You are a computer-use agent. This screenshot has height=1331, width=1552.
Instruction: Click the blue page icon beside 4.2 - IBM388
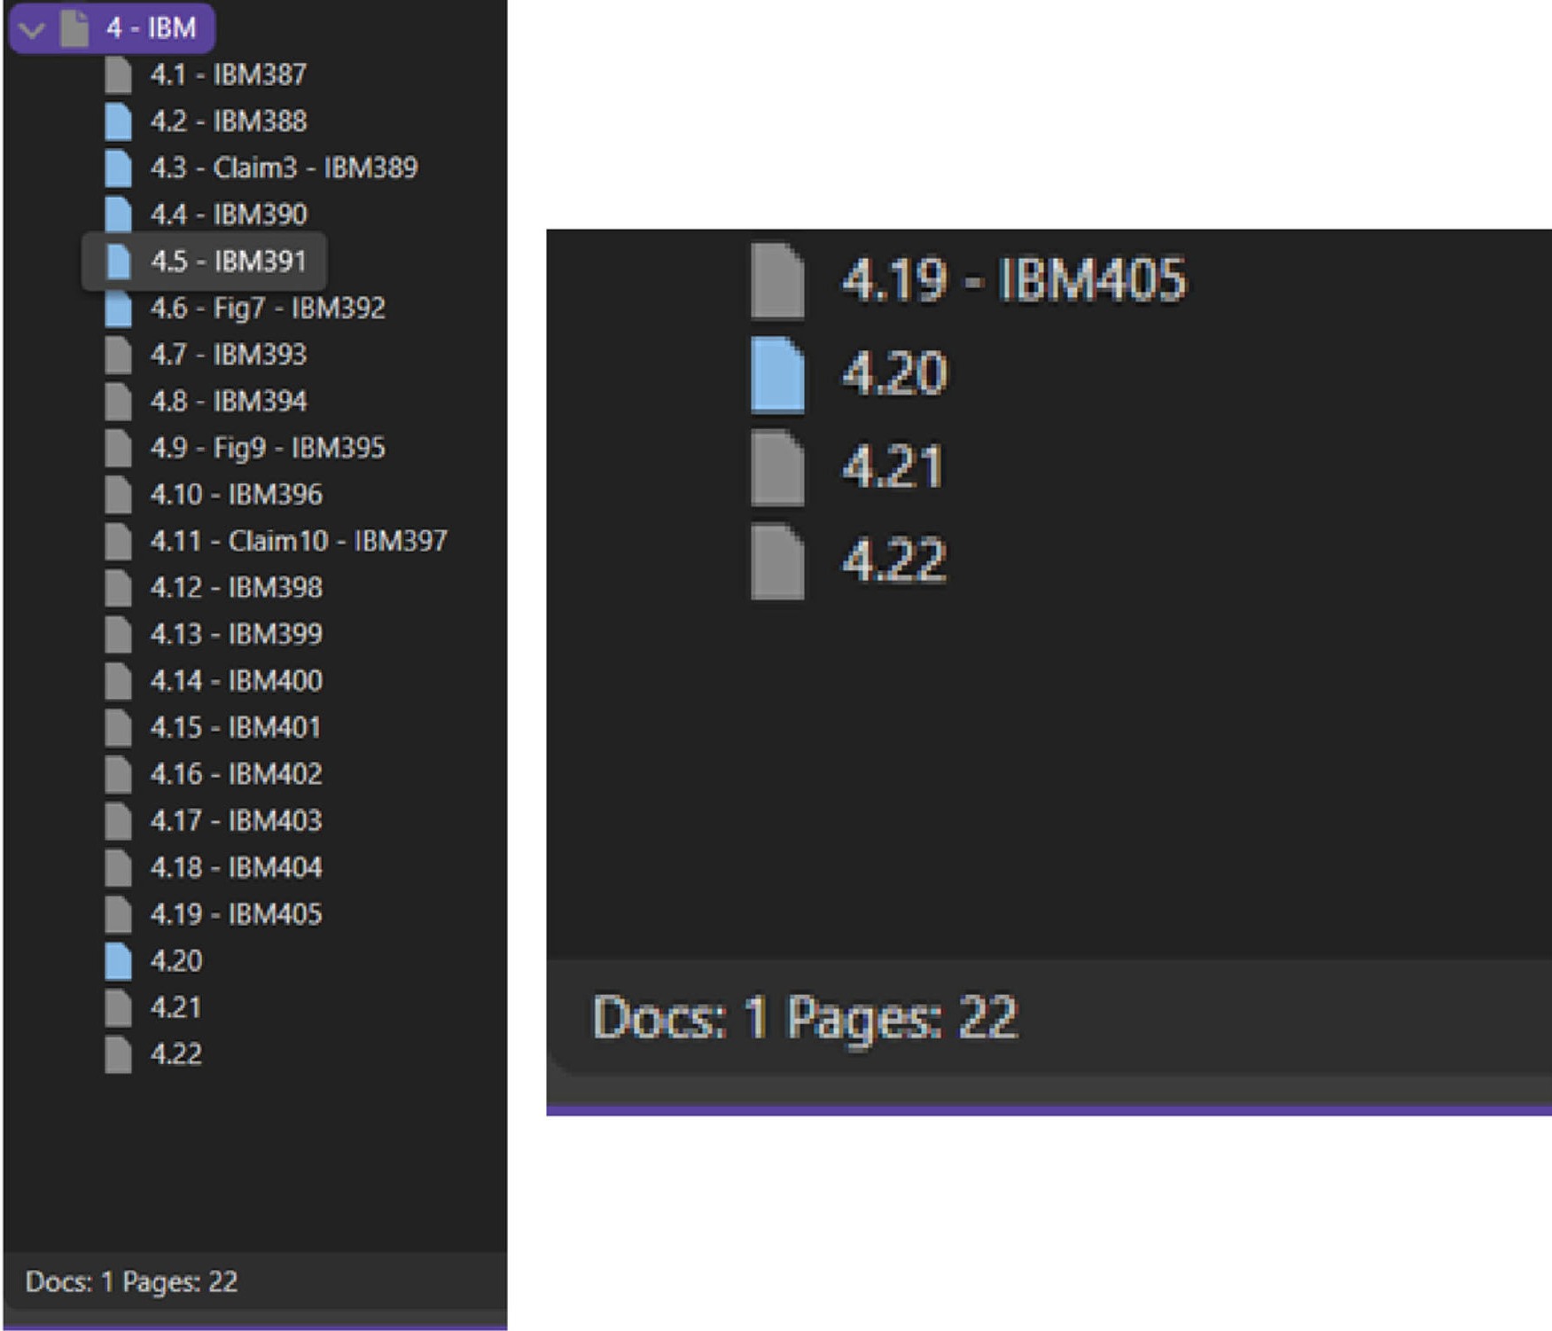coord(118,121)
